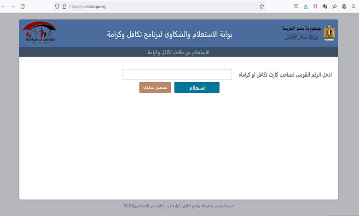Image resolution: width=359 pixels, height=216 pixels.
Task: Bookmark this page with the star icon
Action: tap(262, 6)
